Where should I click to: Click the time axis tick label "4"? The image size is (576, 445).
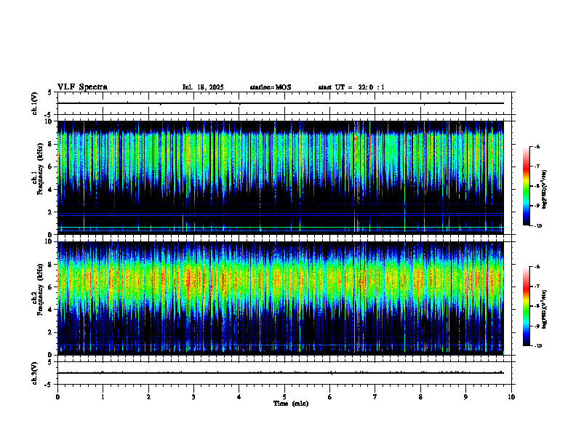point(239,397)
